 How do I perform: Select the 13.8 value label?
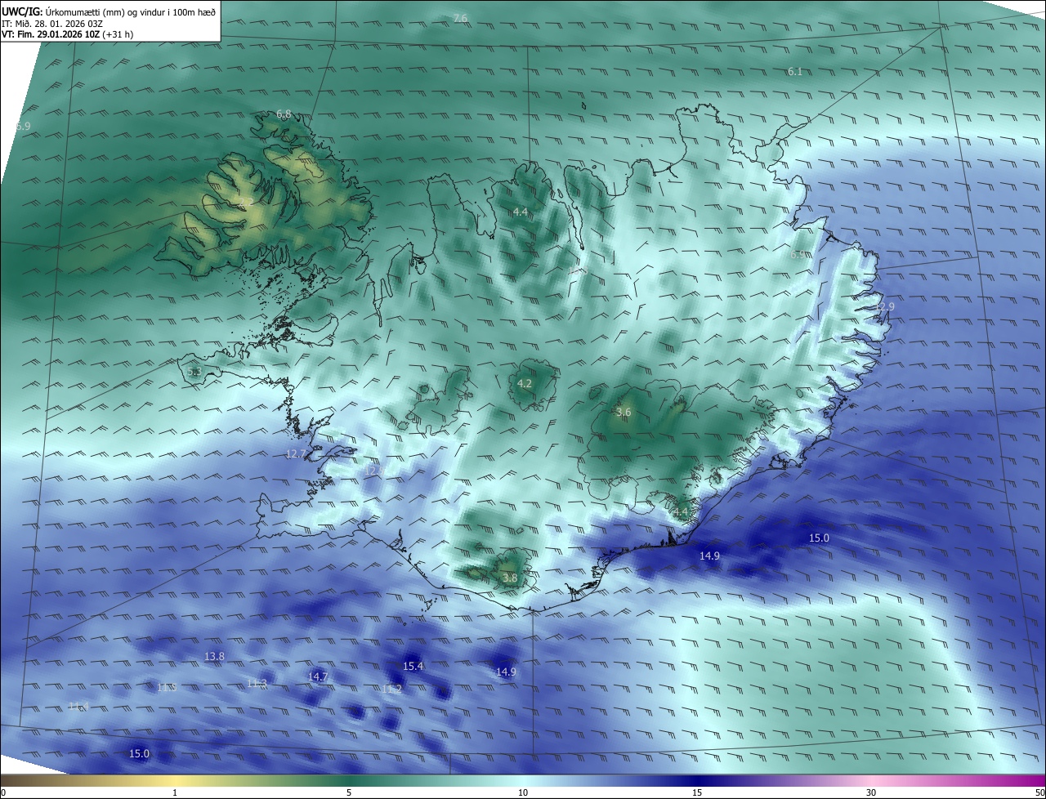[214, 656]
